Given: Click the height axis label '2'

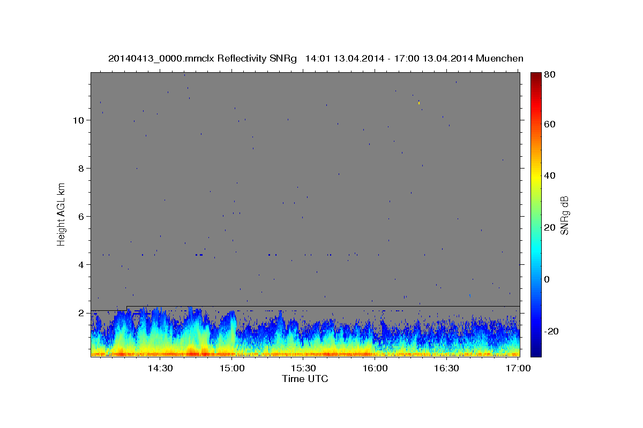Looking at the screenshot, I should (x=80, y=313).
